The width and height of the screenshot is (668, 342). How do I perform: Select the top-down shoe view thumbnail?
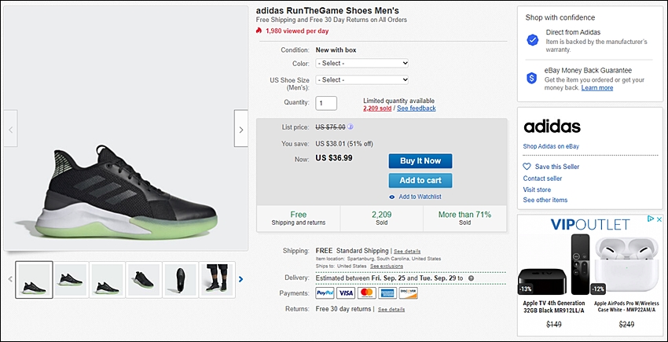[x=181, y=280]
